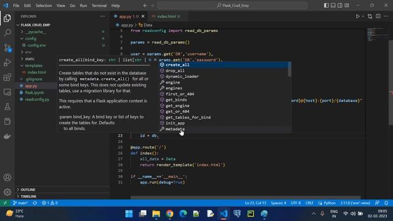Open the Go menu
Image resolution: width=393 pixels, height=221 pixels.
click(72, 6)
